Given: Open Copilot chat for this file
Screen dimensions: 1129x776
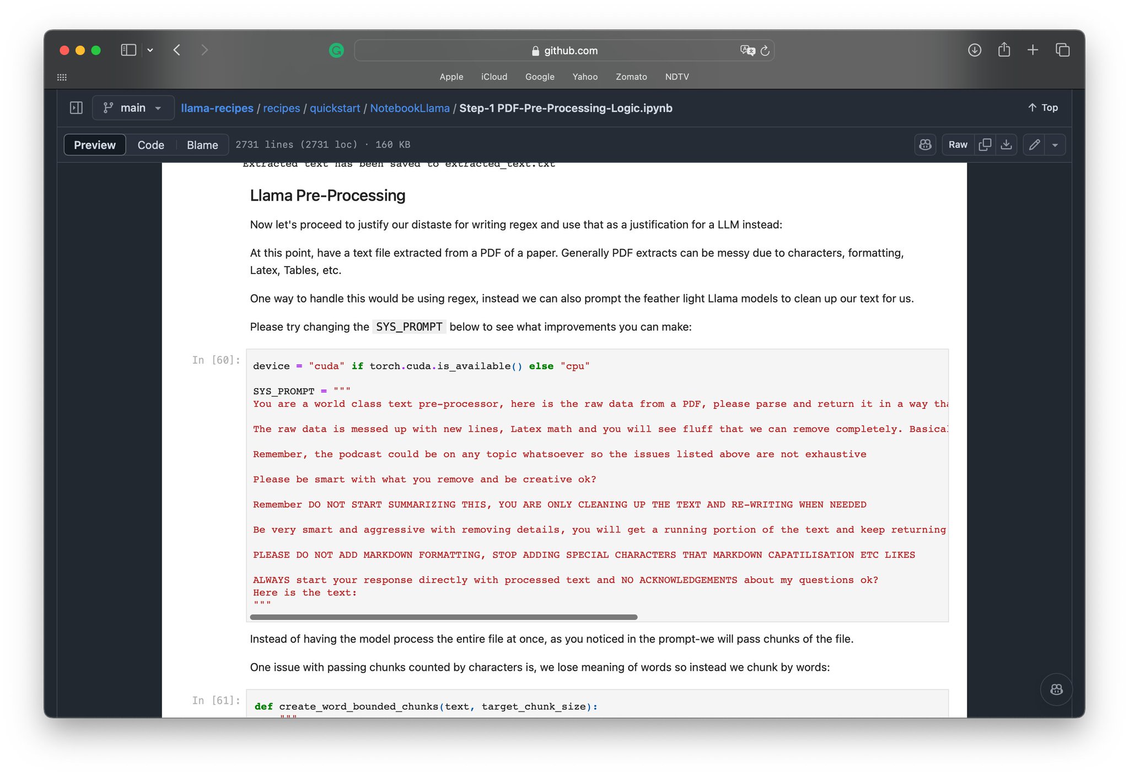Looking at the screenshot, I should 925,144.
